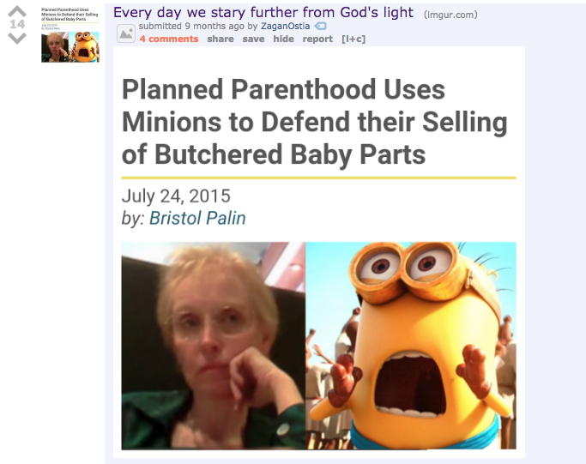Click the share link
Viewport: 586px width, 464px height.
click(x=221, y=39)
